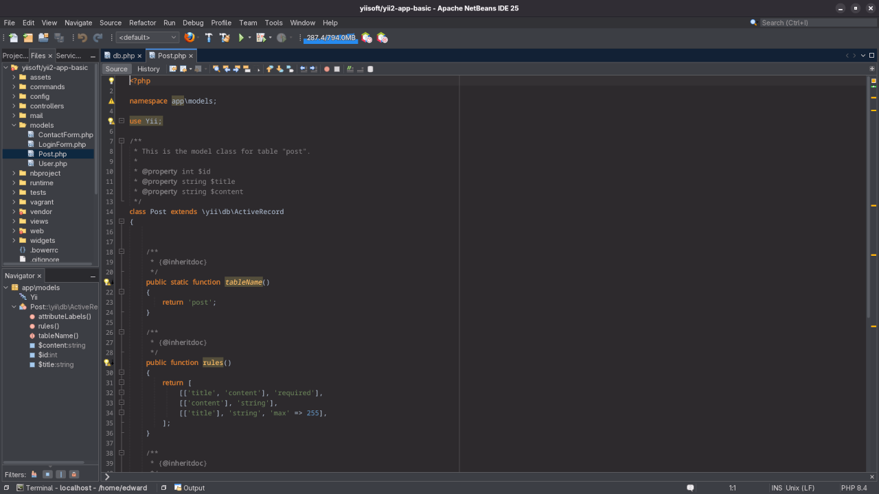Open the Run Project dropdown arrow
Screen dimensions: 879x494
click(249, 38)
